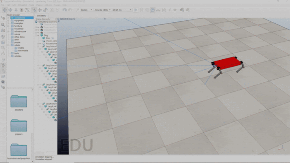Viewport: 290px width, 163px height.
Task: Click the pause simulation button
Action: click(141, 10)
